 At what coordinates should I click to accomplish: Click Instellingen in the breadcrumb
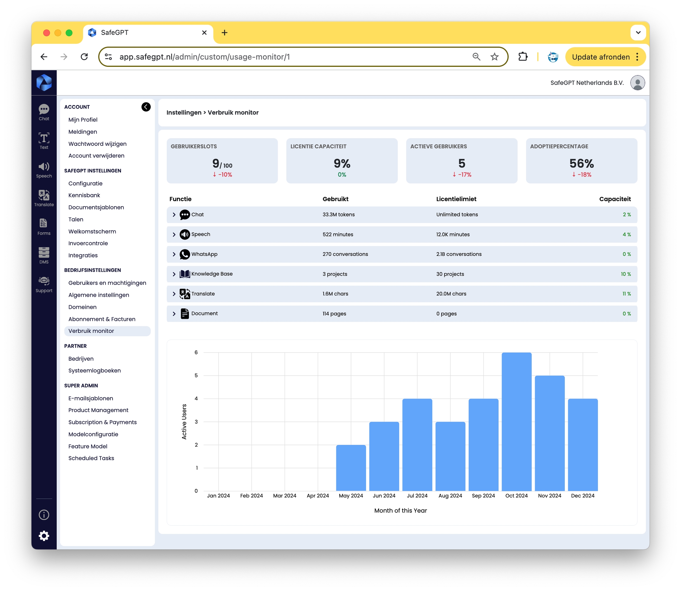184,112
